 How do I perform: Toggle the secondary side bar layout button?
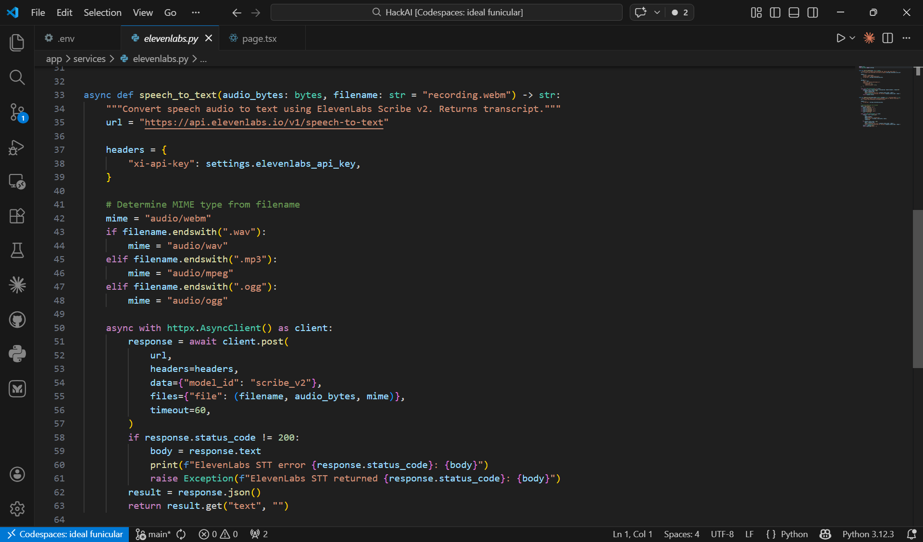812,12
